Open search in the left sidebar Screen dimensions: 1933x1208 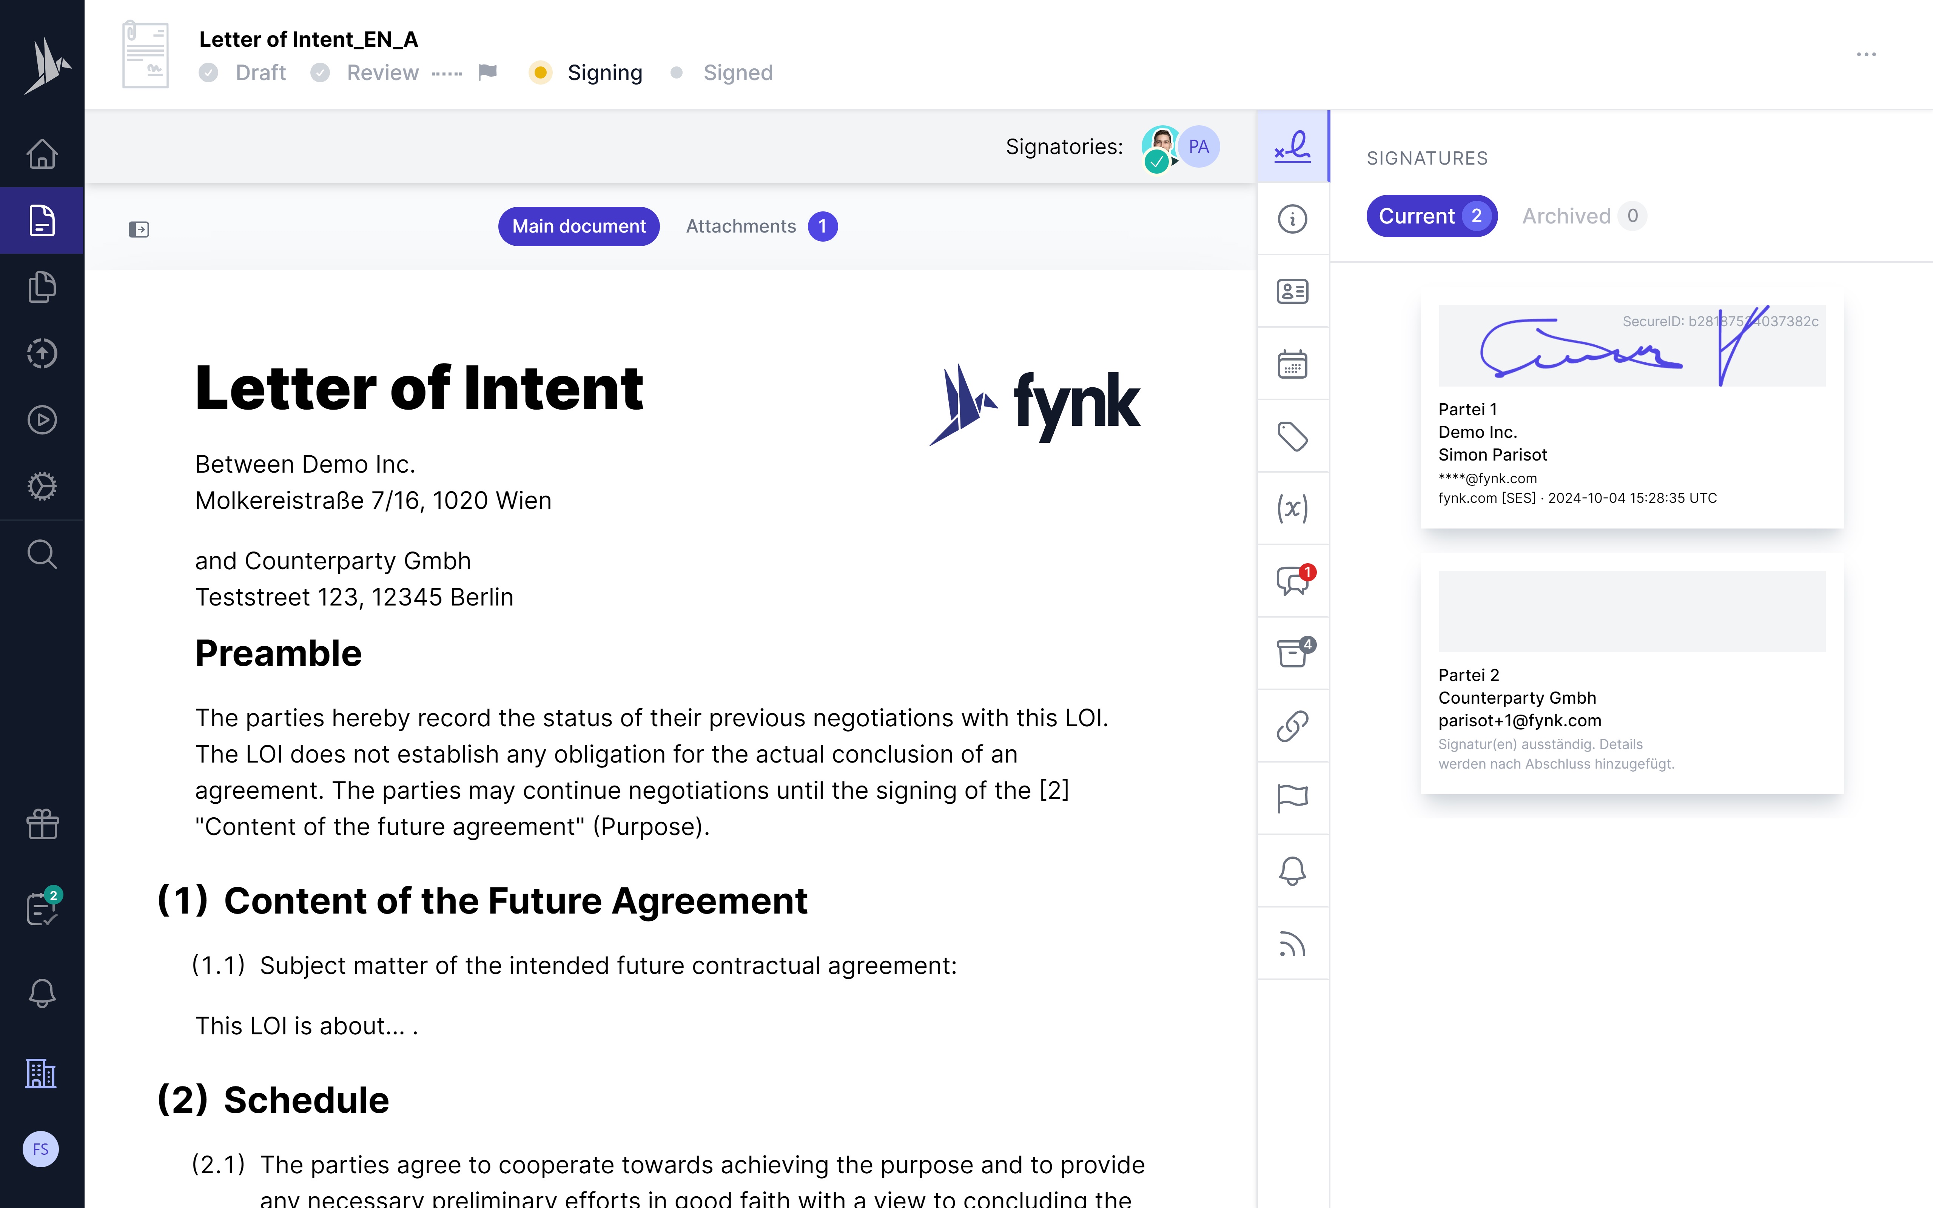click(42, 554)
